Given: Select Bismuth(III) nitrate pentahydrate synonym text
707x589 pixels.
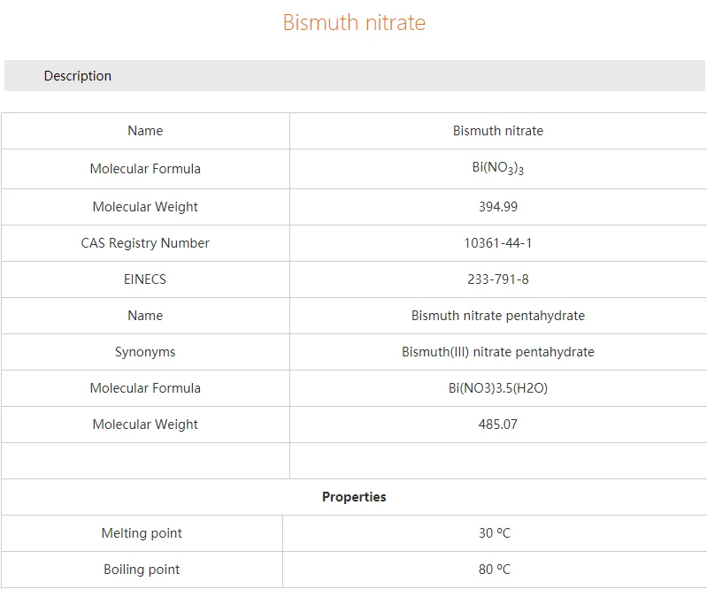Looking at the screenshot, I should pos(498,352).
